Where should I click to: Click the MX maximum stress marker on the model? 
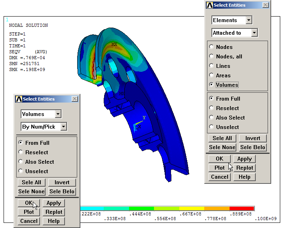coord(114,44)
